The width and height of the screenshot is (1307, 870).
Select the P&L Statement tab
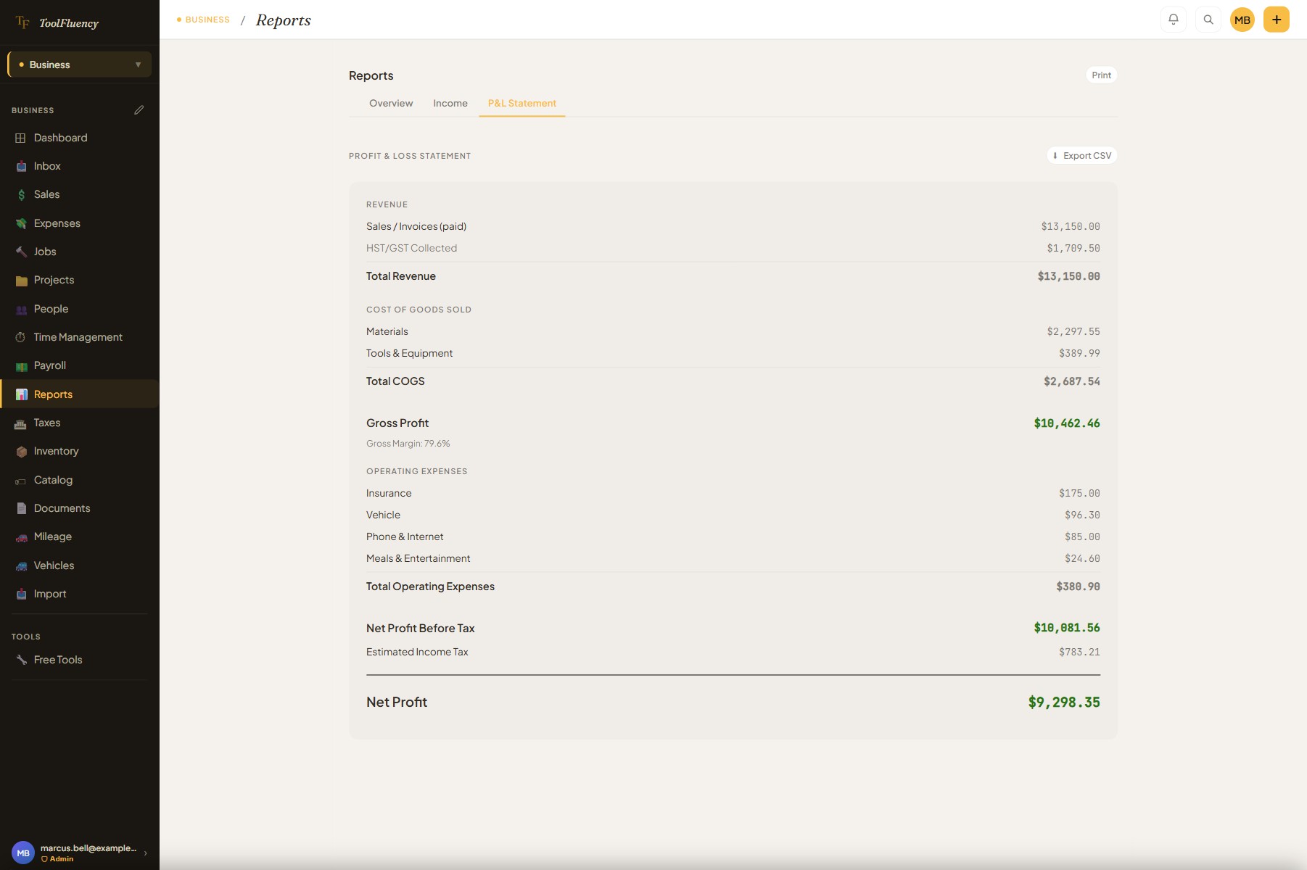pyautogui.click(x=521, y=103)
